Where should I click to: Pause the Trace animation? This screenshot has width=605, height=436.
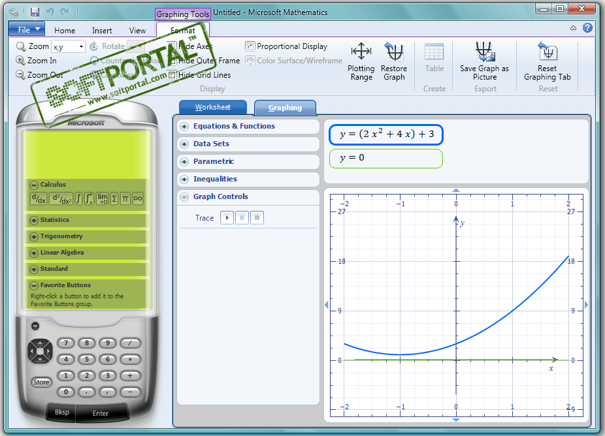pos(242,218)
